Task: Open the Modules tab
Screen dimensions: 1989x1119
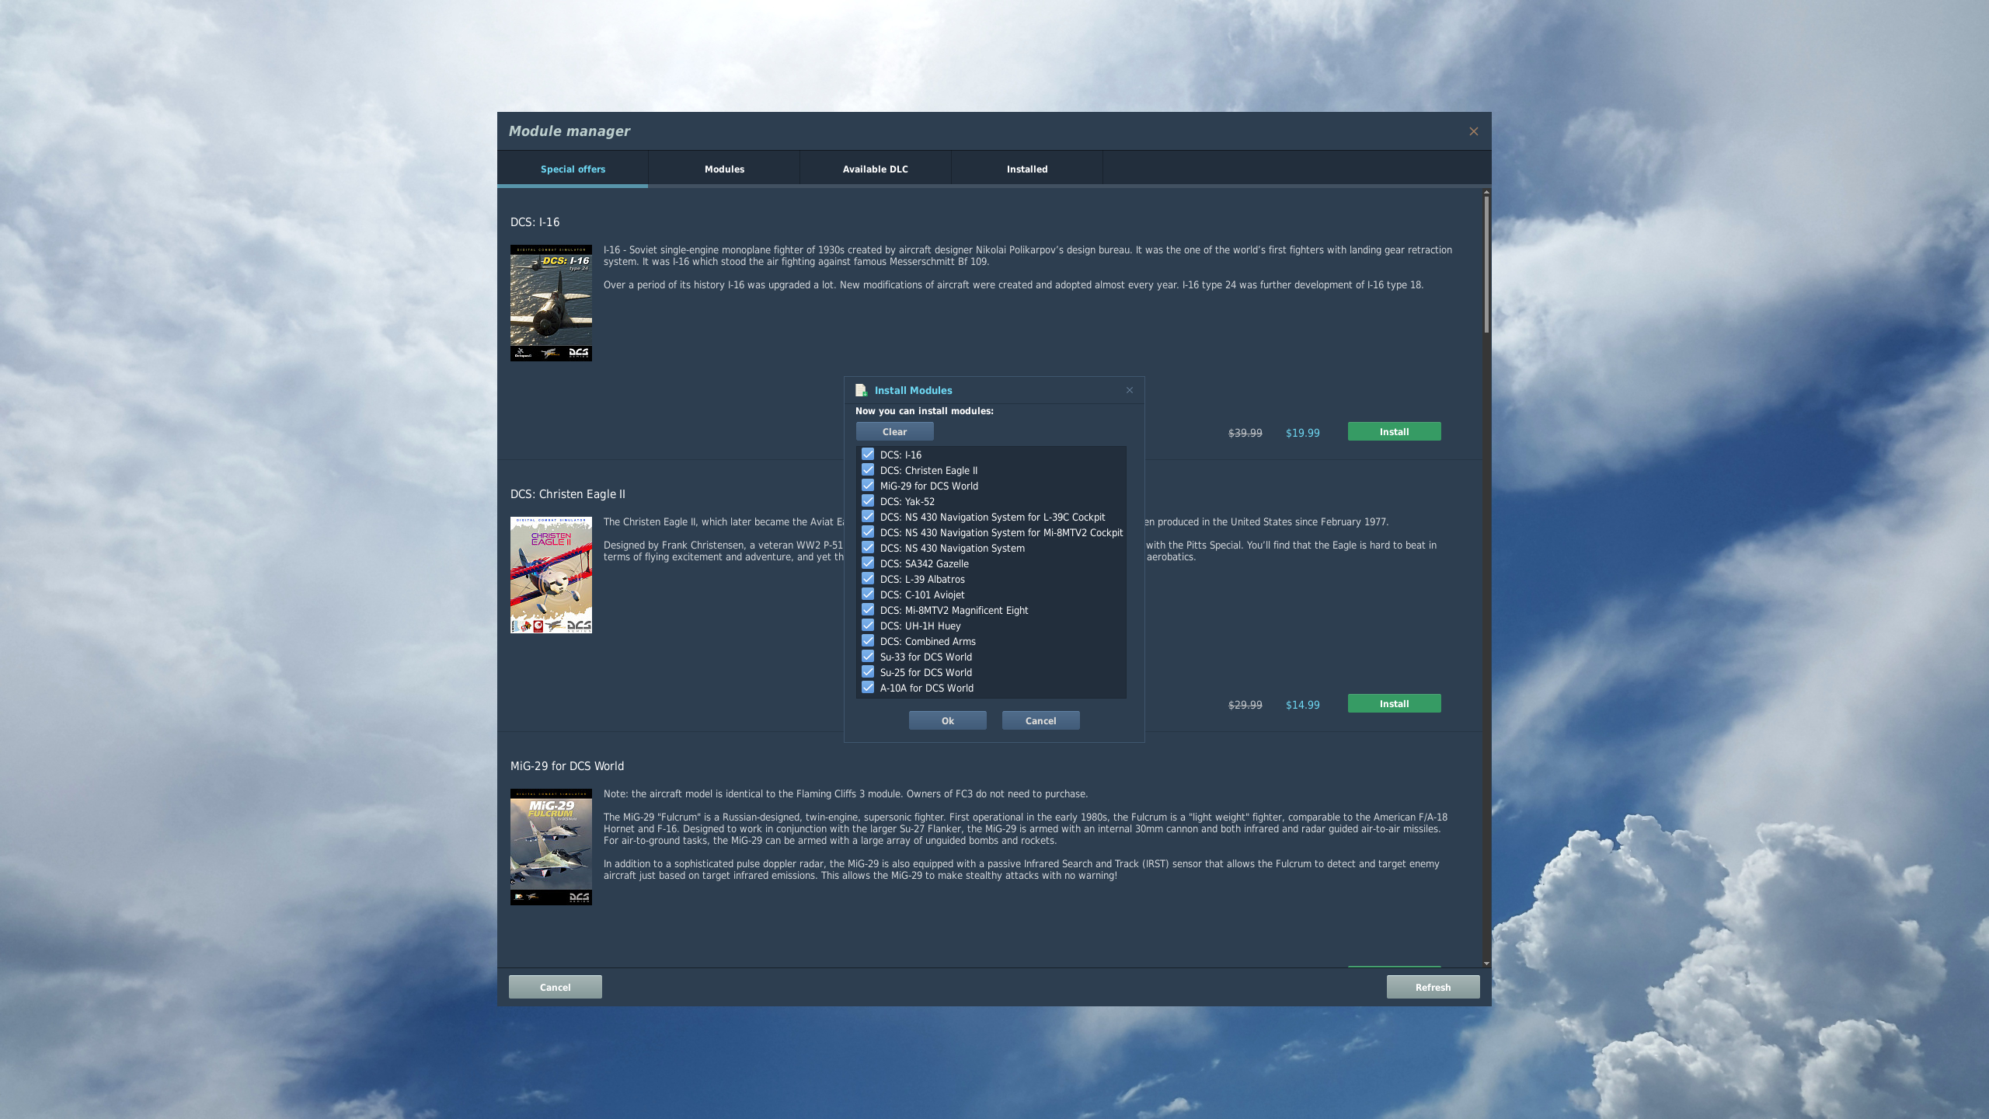Action: pos(724,169)
